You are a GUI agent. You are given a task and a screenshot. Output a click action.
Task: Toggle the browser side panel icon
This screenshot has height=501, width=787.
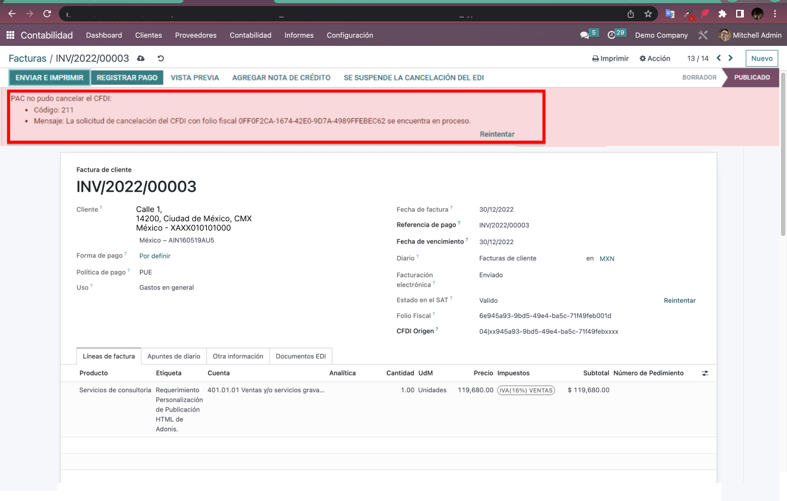[739, 14]
